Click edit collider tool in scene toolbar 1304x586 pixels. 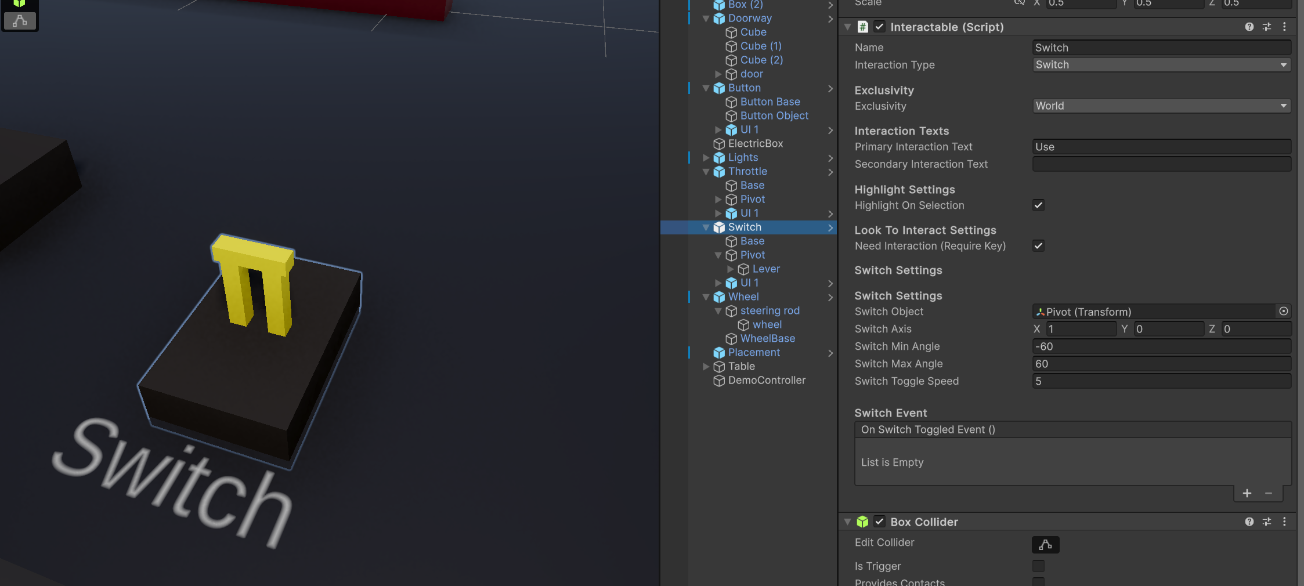pyautogui.click(x=20, y=21)
